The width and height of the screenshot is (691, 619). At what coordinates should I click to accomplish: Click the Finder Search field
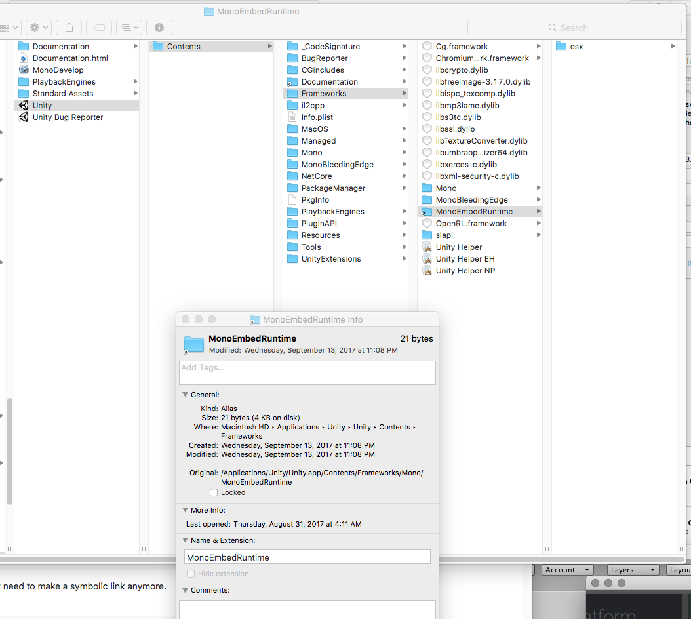pos(574,28)
